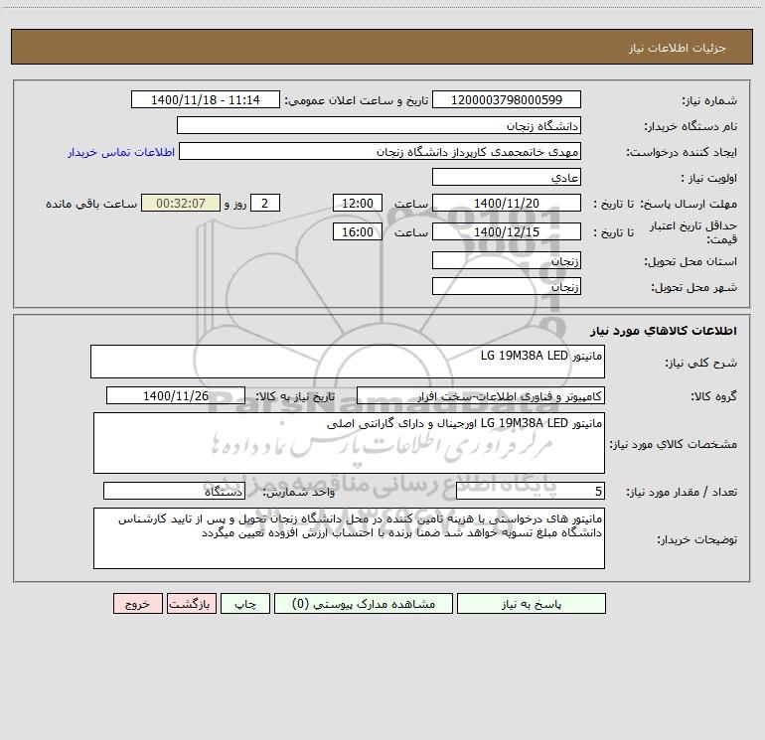This screenshot has height=740, width=765.
Task: Click the چاپ print button
Action: [245, 604]
